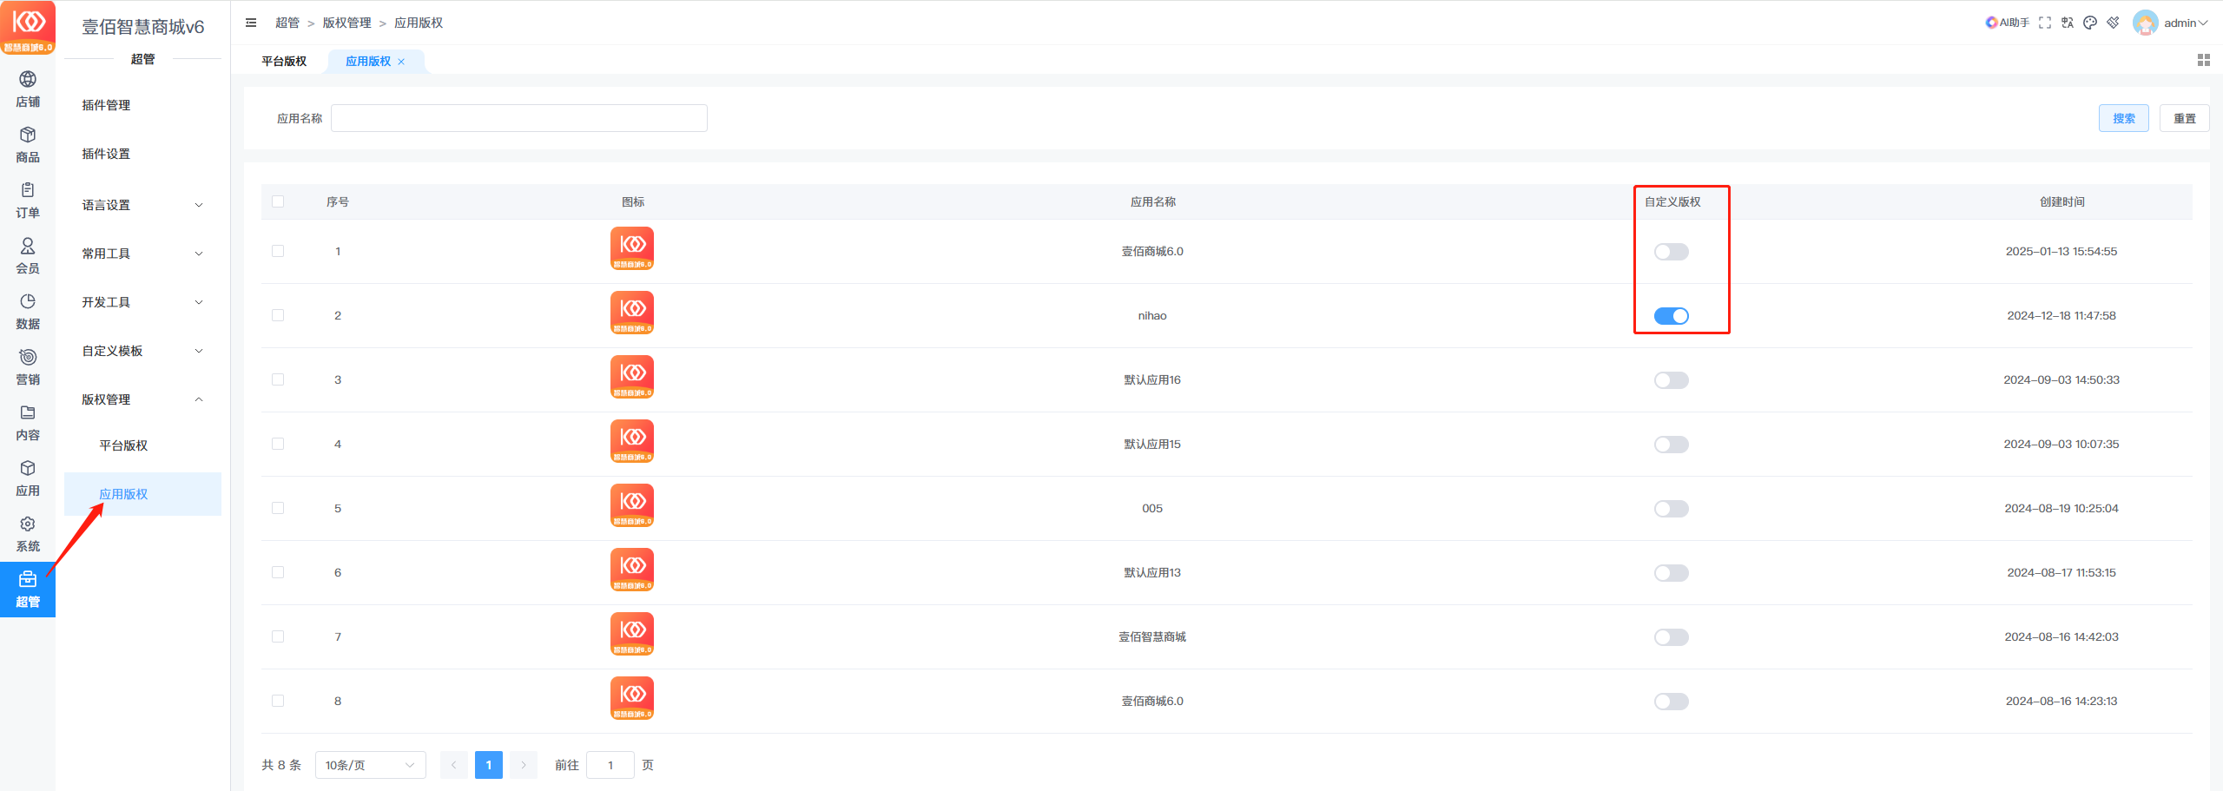
Task: Disable custom copyright toggle for nihao
Action: pos(1671,316)
